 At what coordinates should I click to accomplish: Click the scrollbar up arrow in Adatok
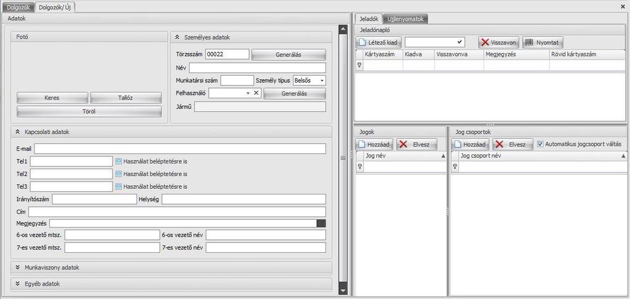click(343, 29)
